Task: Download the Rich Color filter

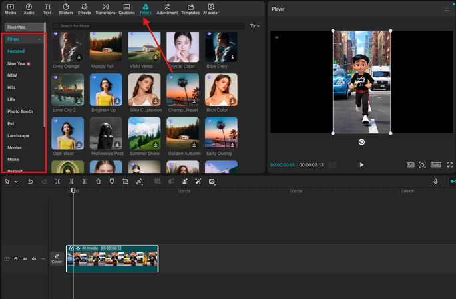Action: (232, 101)
